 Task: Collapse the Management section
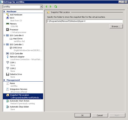pyautogui.click(x=4, y=80)
